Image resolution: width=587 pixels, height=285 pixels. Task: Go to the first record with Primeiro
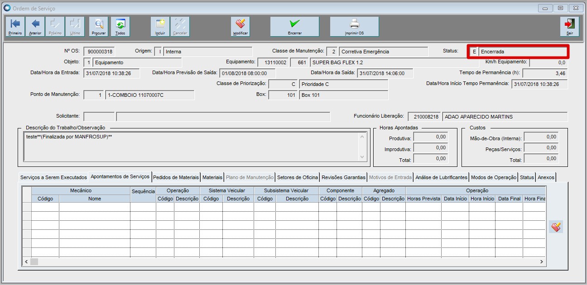15,27
